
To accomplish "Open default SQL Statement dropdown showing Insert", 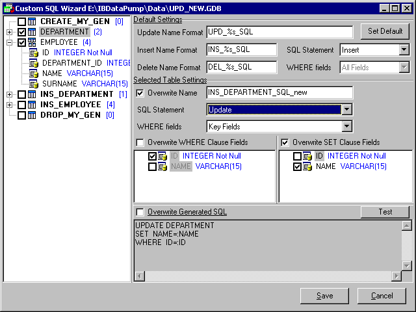I will tap(404, 49).
